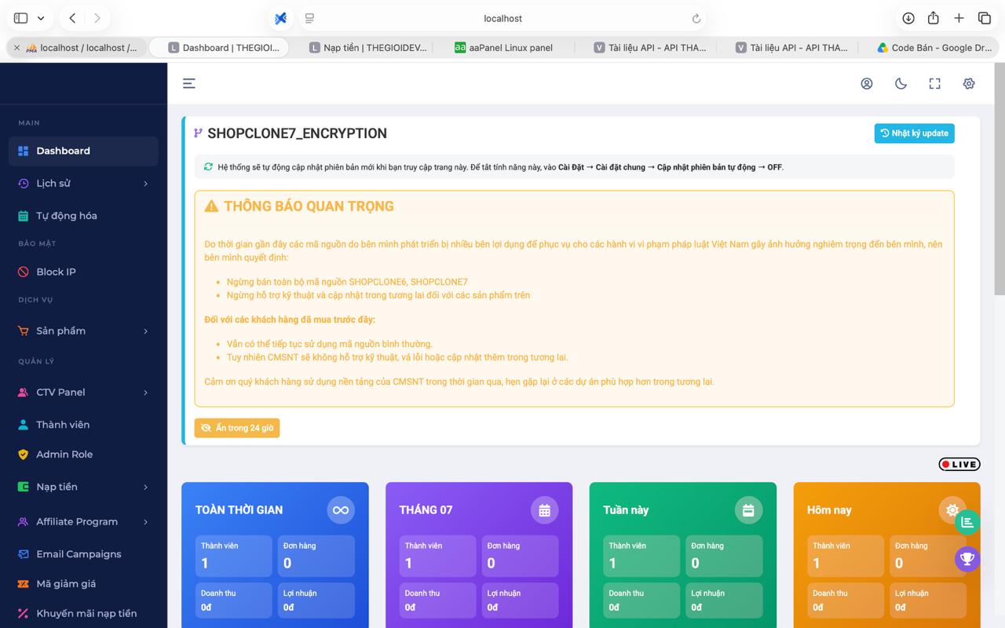Click the LIVE indicator badge
Screen dimensions: 1005x628
point(959,464)
